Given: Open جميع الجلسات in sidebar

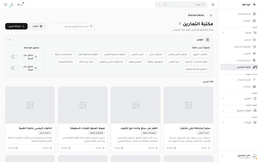Looking at the screenshot, I should pyautogui.click(x=239, y=60).
